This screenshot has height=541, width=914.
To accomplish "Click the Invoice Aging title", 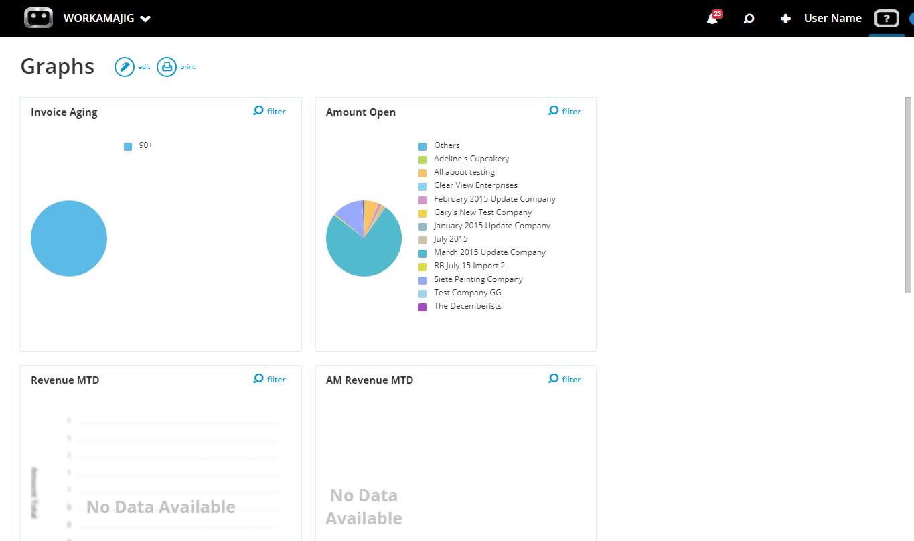I will click(64, 112).
